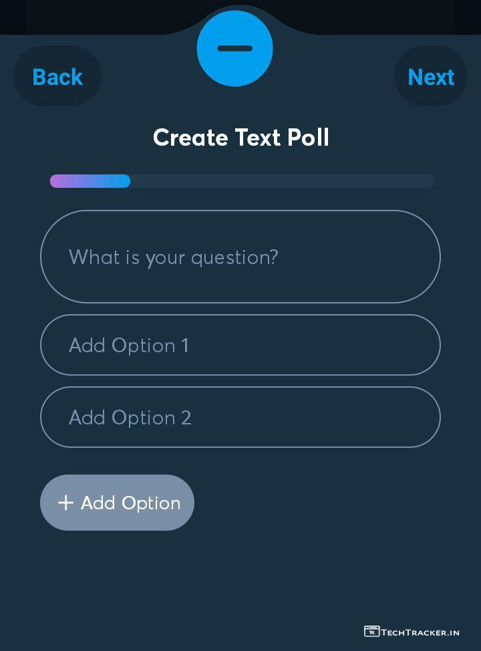Click the TechTracker browser window logo icon
This screenshot has width=481, height=651.
[x=371, y=631]
